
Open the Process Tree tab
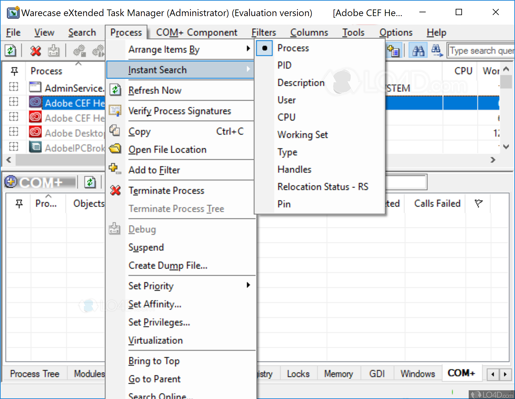(x=35, y=374)
